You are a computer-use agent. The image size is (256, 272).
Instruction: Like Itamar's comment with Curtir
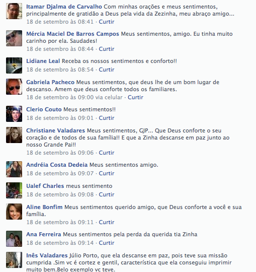point(107,22)
